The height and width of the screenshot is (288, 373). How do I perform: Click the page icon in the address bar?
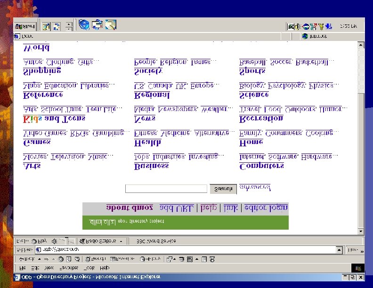[38, 250]
